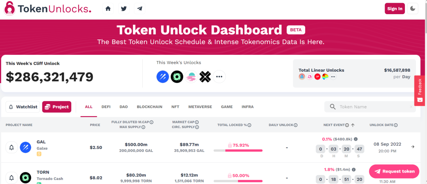This screenshot has height=184, width=427.
Task: Open GAL row details arrow
Action: [x=413, y=147]
